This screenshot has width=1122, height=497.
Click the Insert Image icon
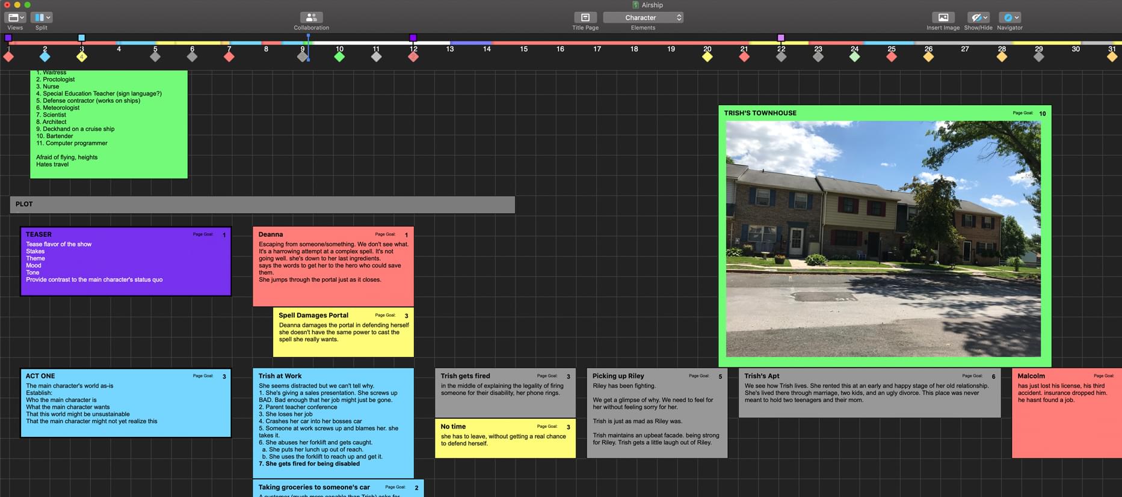[x=943, y=17]
